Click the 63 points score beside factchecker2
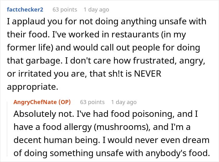Viewport: 219px width, 162px height. click(65, 10)
